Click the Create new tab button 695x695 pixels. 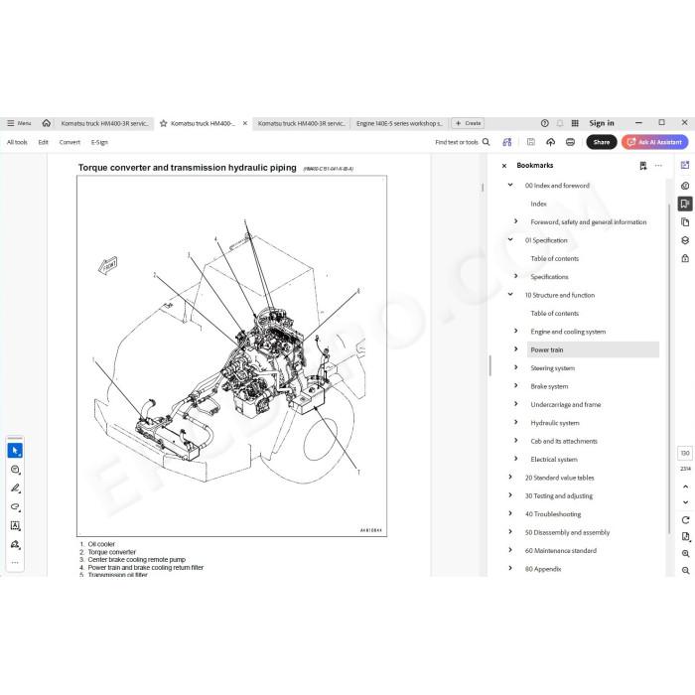tap(468, 123)
